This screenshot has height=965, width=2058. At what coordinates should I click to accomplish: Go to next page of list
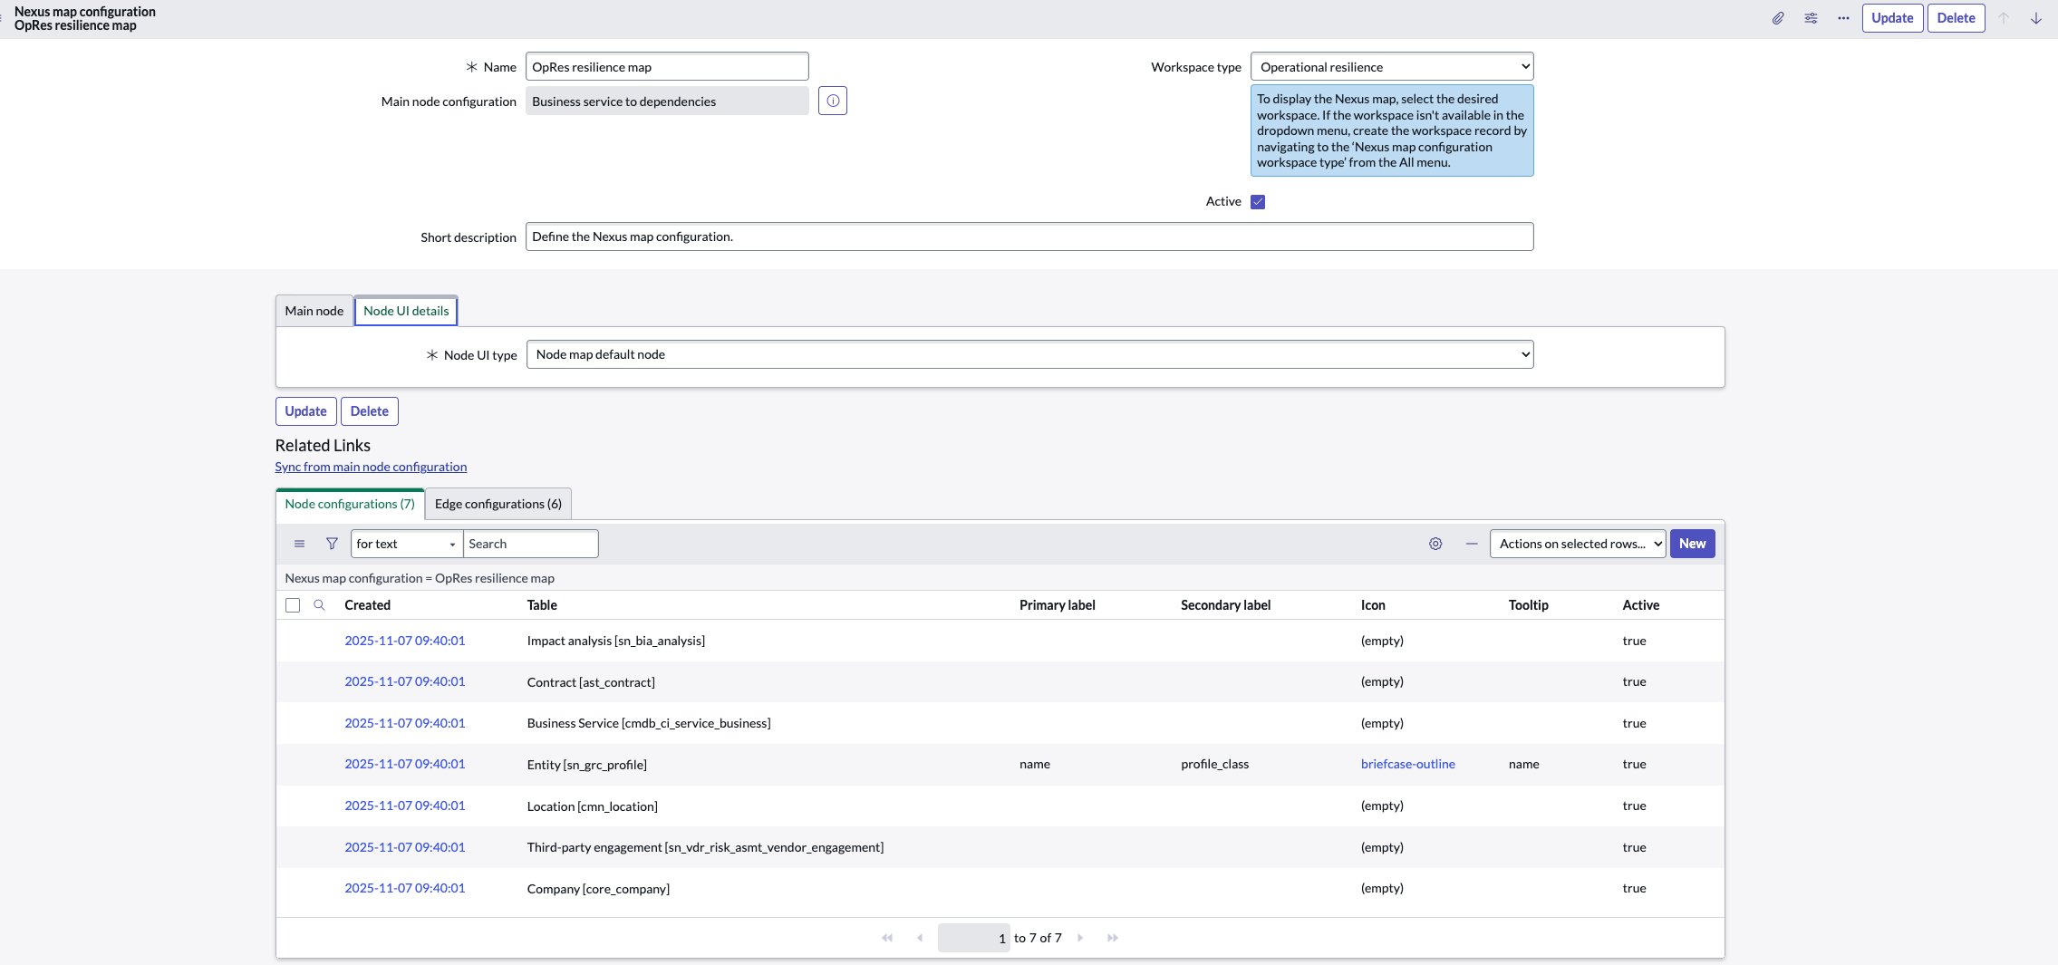click(1080, 938)
